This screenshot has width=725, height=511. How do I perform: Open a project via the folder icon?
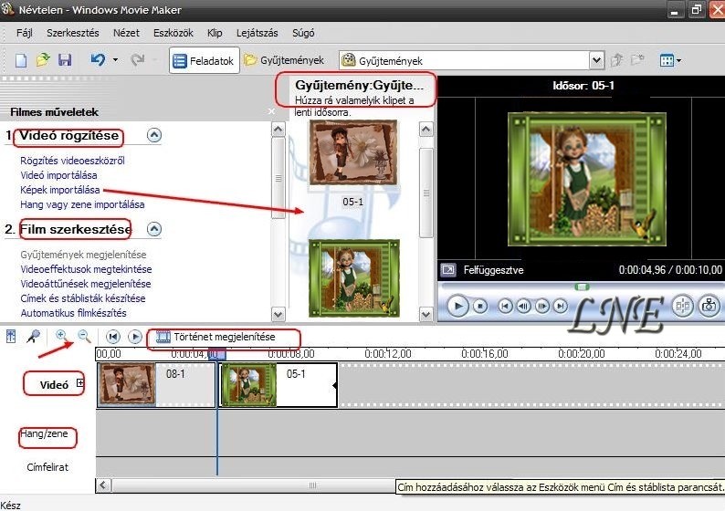coord(43,60)
